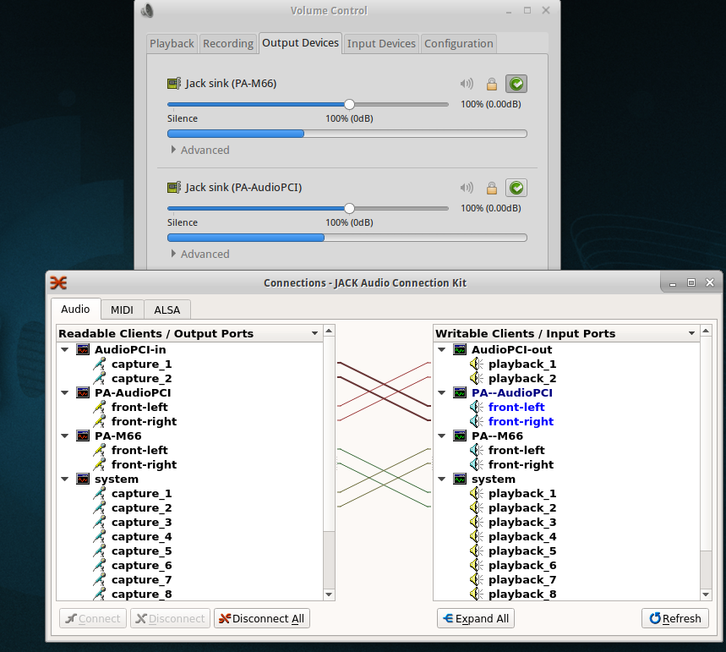Image resolution: width=726 pixels, height=652 pixels.
Task: Mute the Jack sink (PA-AudioPCI) output
Action: tap(467, 188)
